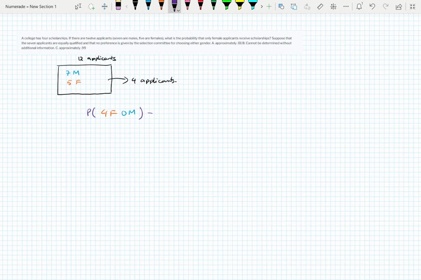Select the Eraser tool
Viewport: 421px width, 280px height.
(x=118, y=5)
